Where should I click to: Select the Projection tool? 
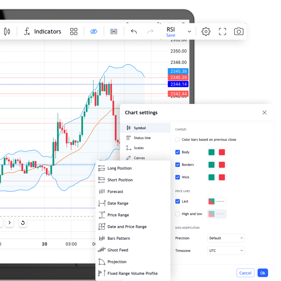point(133,262)
